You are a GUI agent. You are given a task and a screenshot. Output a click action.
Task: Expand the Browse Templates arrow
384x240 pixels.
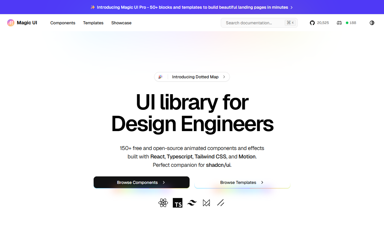[x=262, y=182]
